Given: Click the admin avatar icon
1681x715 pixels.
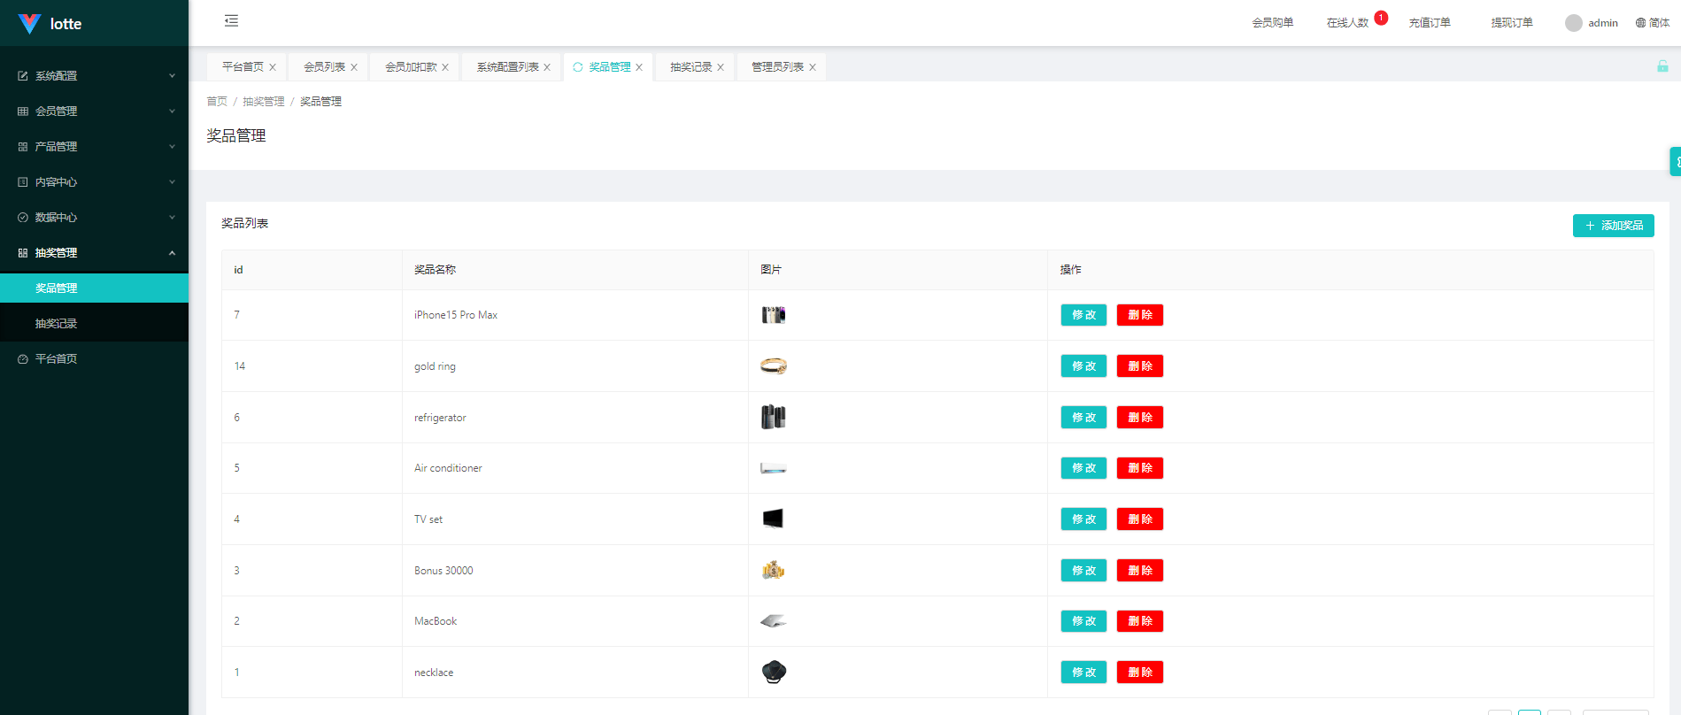Looking at the screenshot, I should [1573, 23].
